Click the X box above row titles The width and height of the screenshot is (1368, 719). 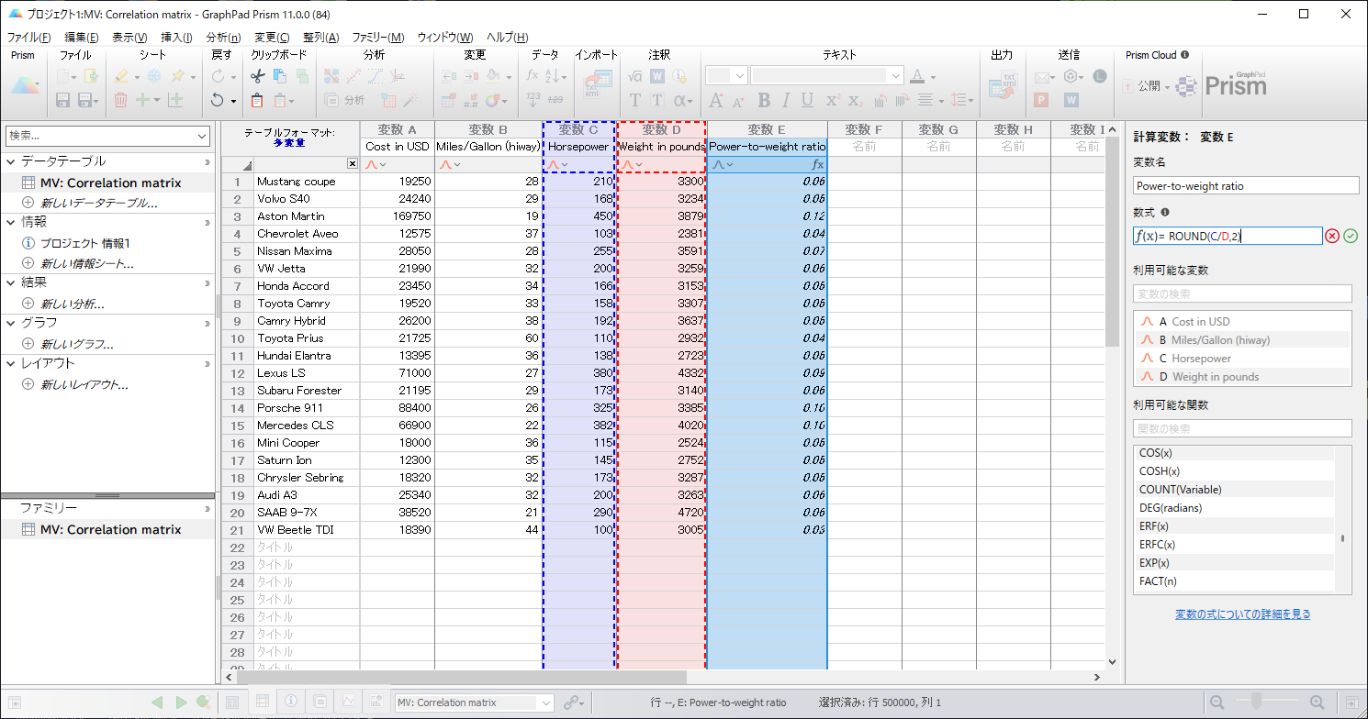(x=352, y=164)
